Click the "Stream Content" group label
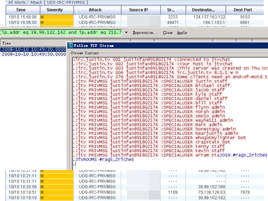Viewport: 268px width, 201px height. point(85,53)
